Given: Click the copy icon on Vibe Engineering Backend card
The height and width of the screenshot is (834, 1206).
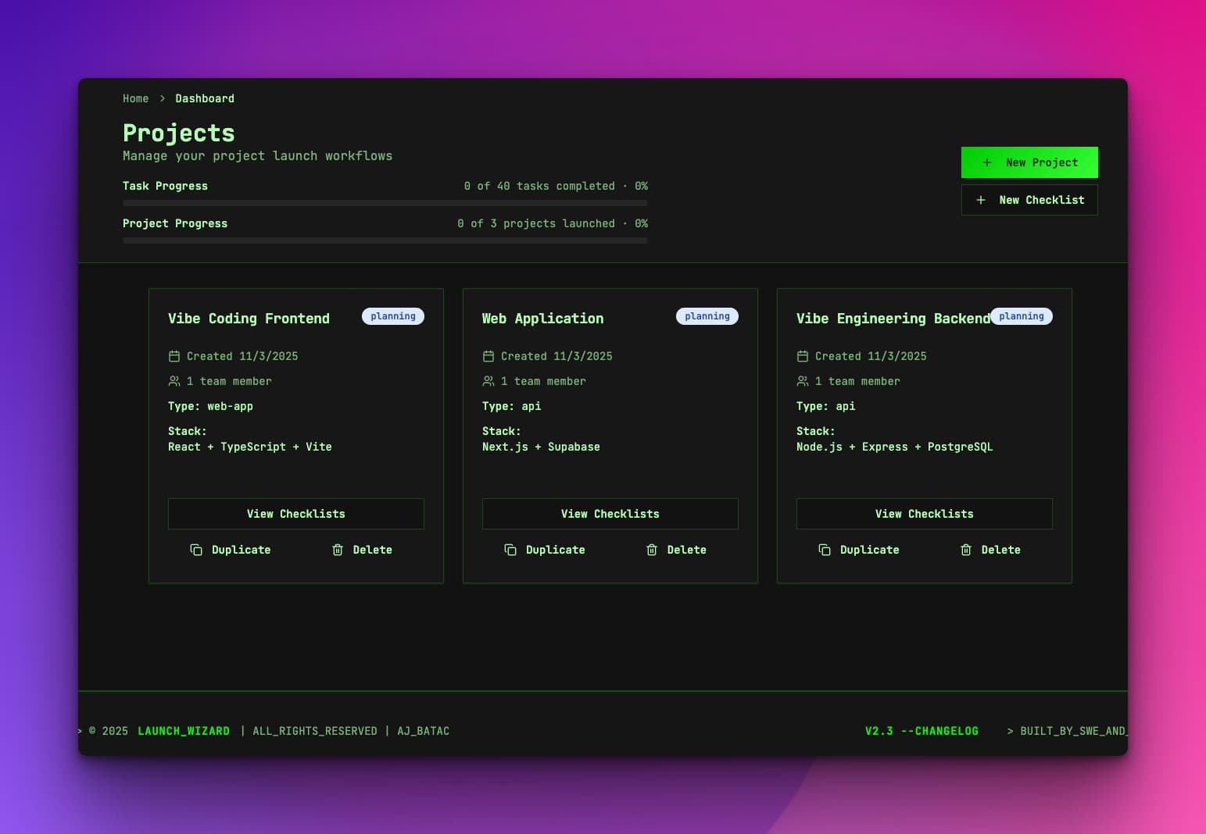Looking at the screenshot, I should tap(825, 550).
